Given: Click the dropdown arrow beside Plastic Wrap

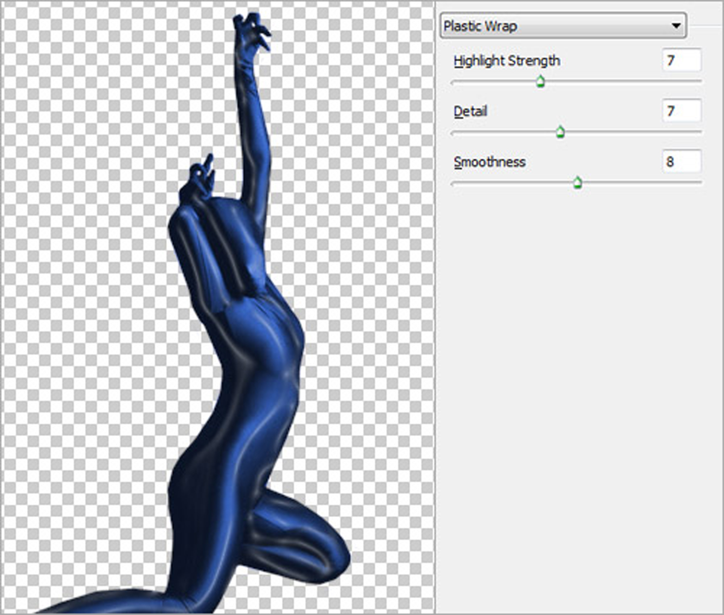Looking at the screenshot, I should click(676, 26).
